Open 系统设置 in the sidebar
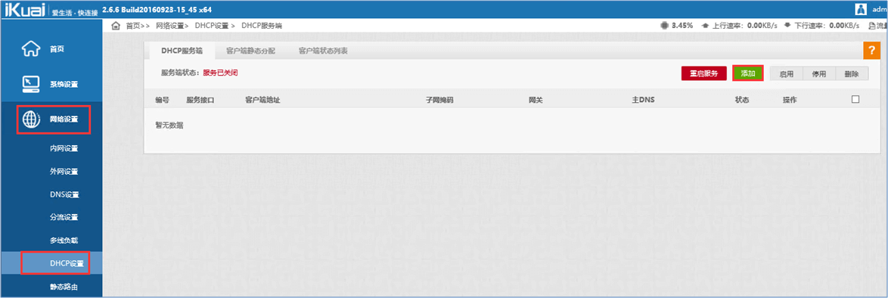888x298 pixels. pos(64,85)
